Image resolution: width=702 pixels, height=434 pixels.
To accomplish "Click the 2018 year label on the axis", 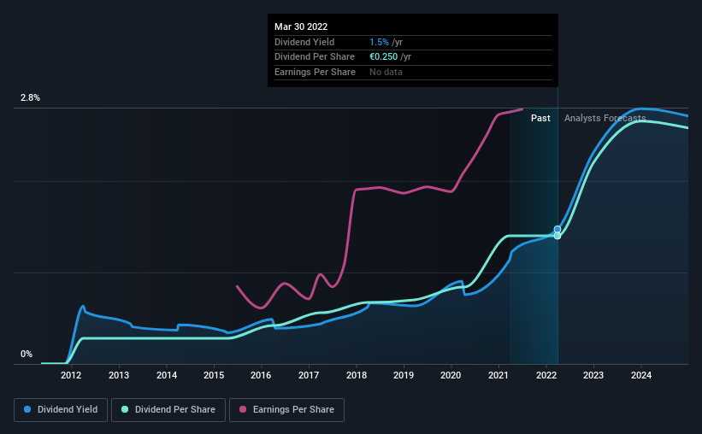I will point(357,375).
